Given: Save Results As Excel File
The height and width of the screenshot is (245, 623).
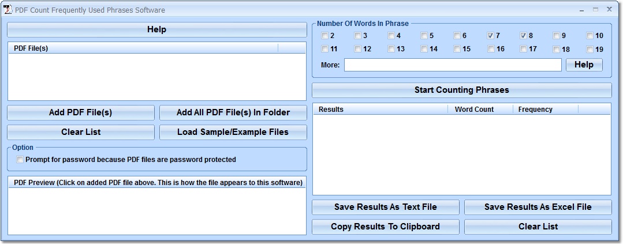Looking at the screenshot, I should tap(538, 207).
